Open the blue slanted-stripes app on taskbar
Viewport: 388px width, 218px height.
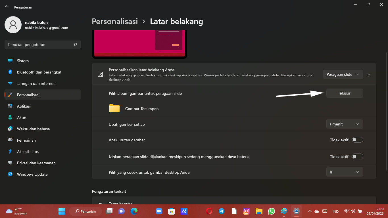(x=184, y=211)
